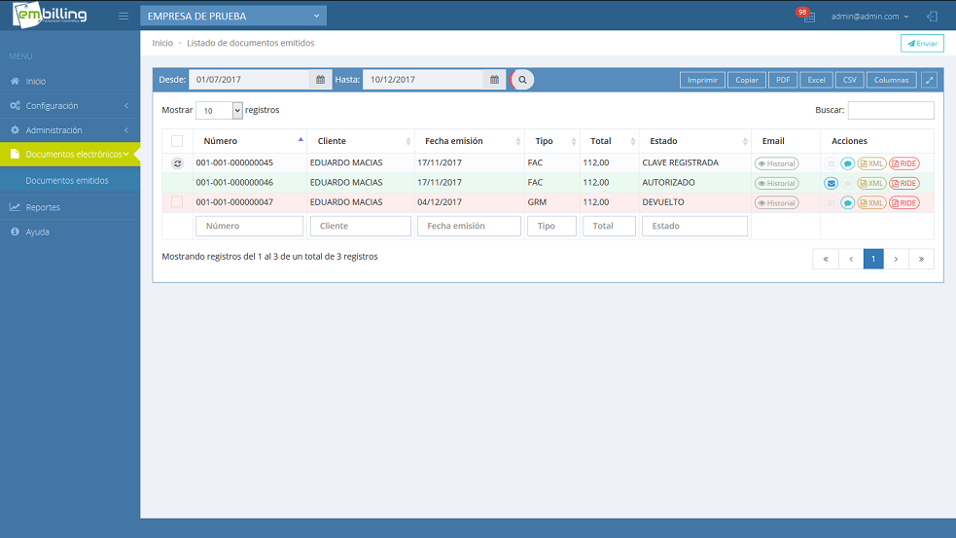
Task: Collapse the sidebar with the hamburger toggle
Action: pyautogui.click(x=124, y=17)
